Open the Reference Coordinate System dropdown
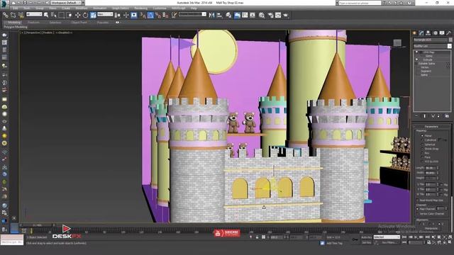 [105, 14]
